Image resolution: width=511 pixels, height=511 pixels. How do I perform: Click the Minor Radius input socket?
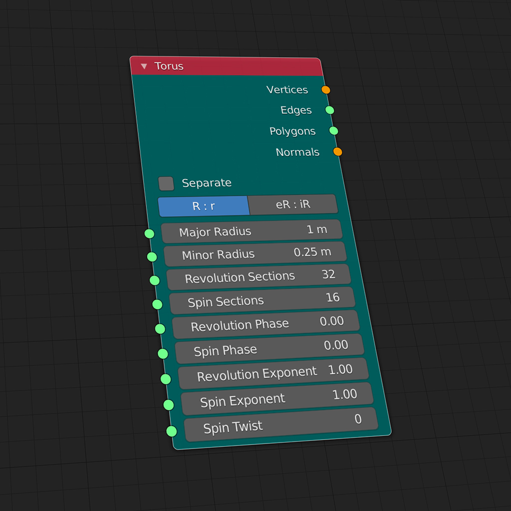(x=152, y=257)
